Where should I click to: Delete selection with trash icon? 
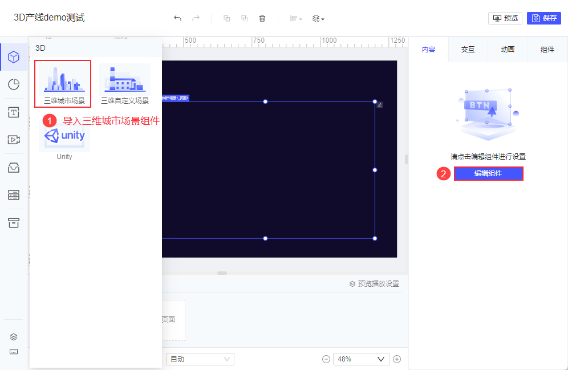pyautogui.click(x=262, y=18)
